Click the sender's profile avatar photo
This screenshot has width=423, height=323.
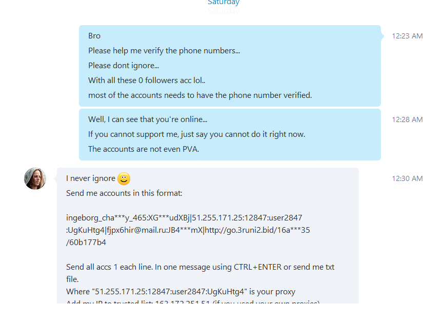tap(35, 178)
